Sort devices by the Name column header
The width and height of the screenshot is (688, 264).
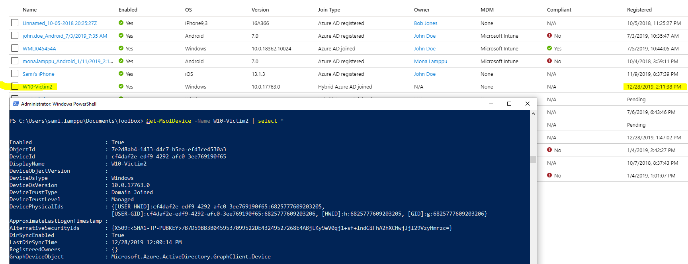coord(29,10)
